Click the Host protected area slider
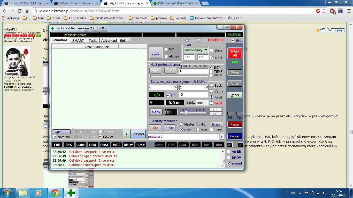This screenshot has width=353, height=198. [x=179, y=76]
